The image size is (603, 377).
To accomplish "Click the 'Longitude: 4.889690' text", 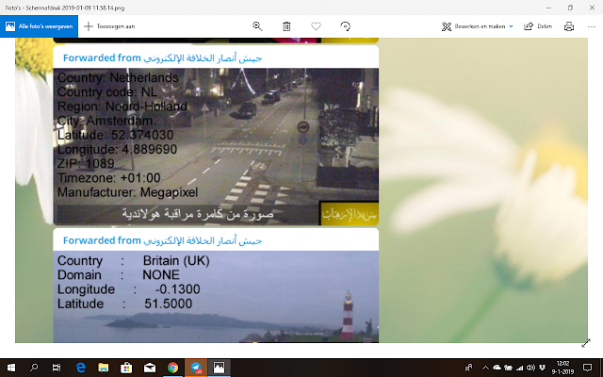I will tap(117, 149).
